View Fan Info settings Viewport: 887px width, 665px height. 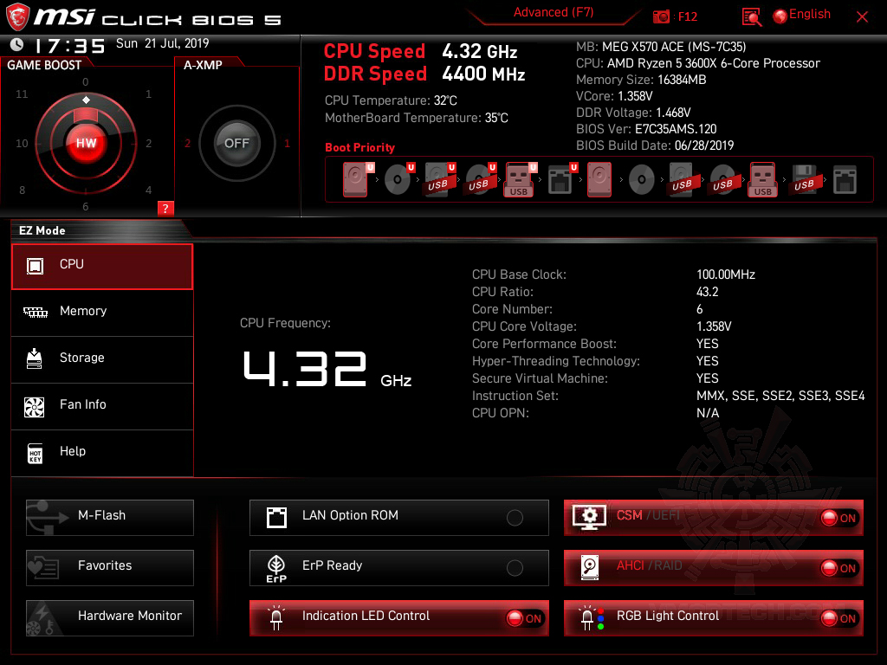coord(102,405)
